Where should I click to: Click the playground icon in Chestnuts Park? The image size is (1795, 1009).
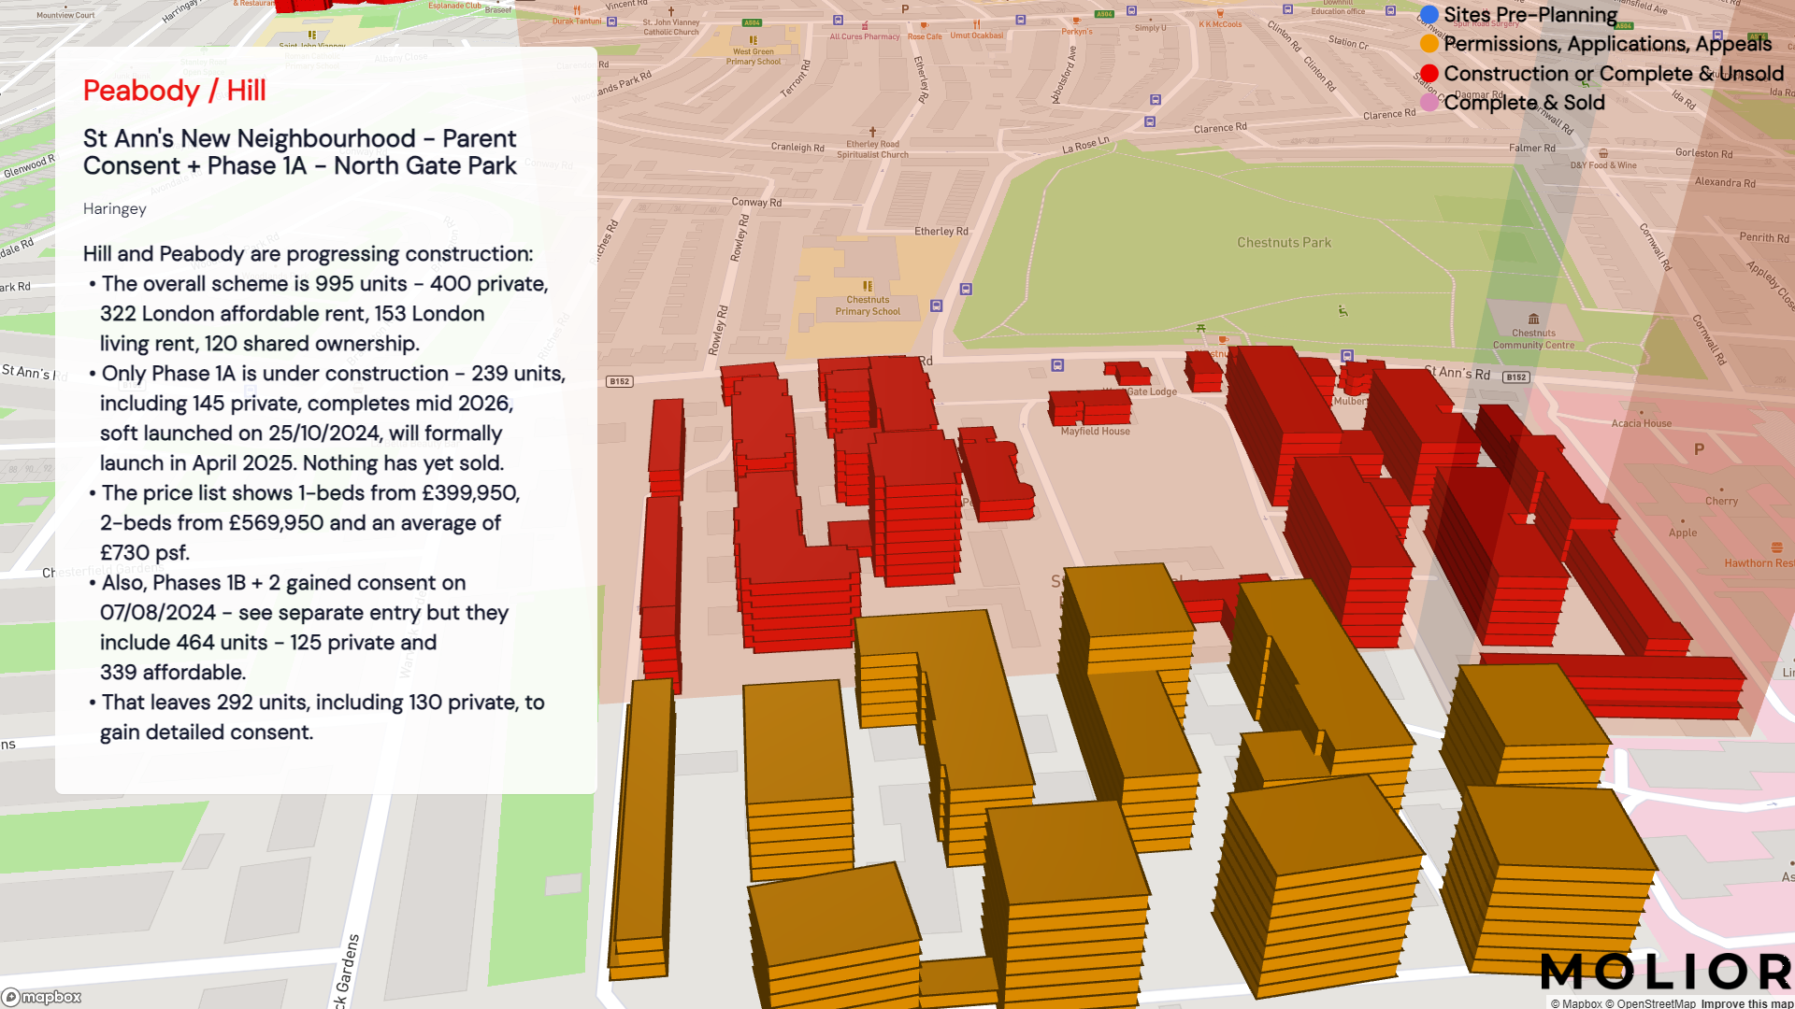1343,311
